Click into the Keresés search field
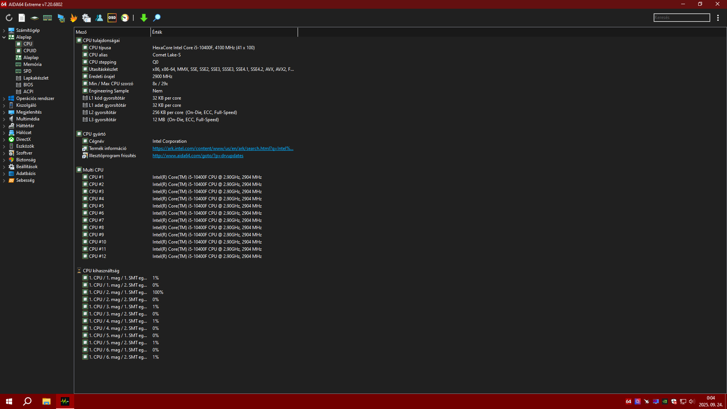 (x=681, y=18)
